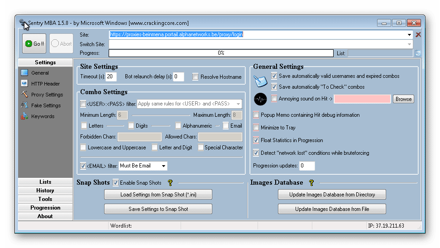Click the blue disk icon in General Settings

coord(260,81)
